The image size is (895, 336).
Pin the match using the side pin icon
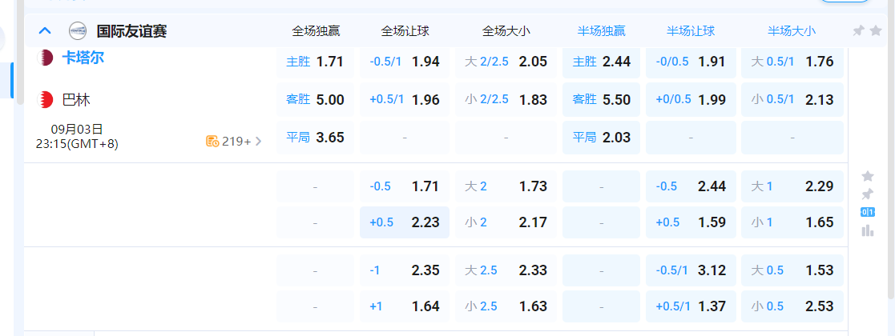[x=867, y=194]
